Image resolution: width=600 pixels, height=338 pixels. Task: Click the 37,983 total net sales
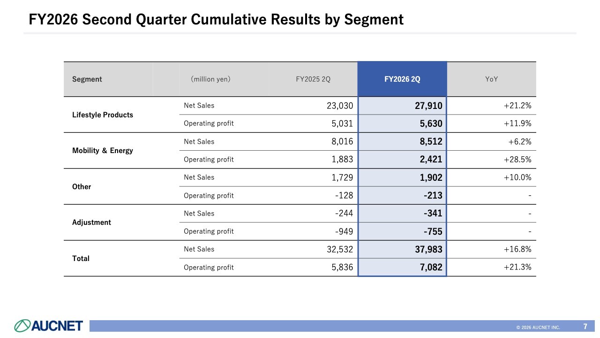point(428,249)
